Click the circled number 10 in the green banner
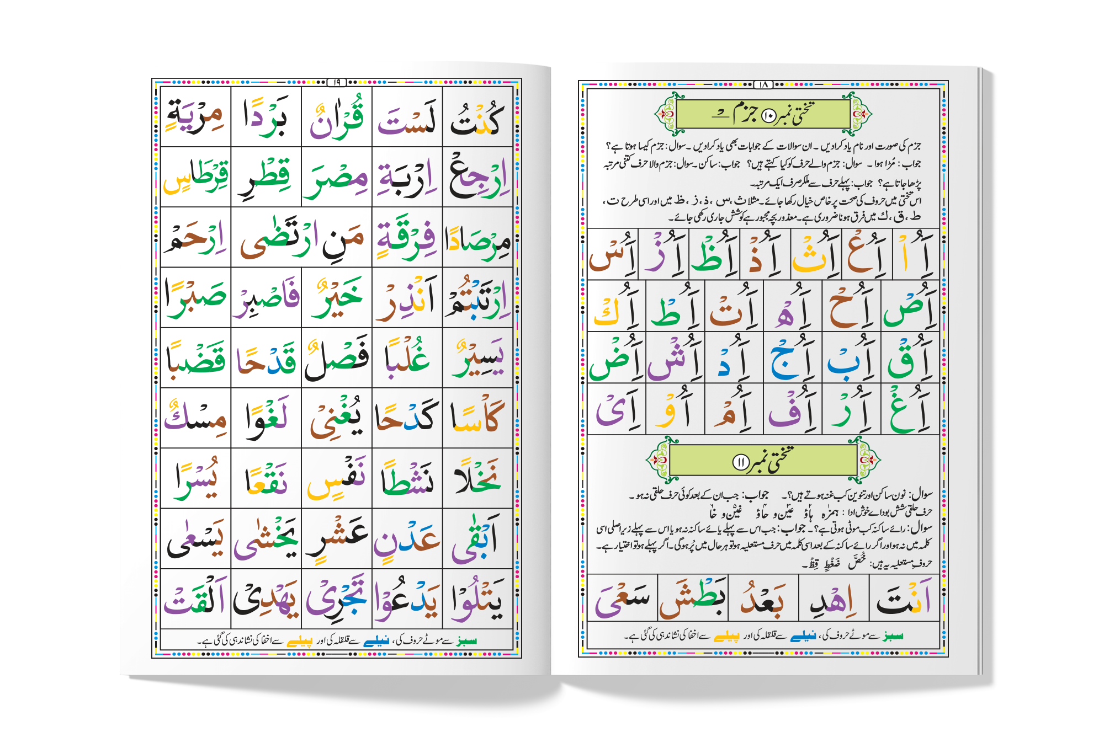Image resolution: width=1104 pixels, height=737 pixels. click(769, 115)
